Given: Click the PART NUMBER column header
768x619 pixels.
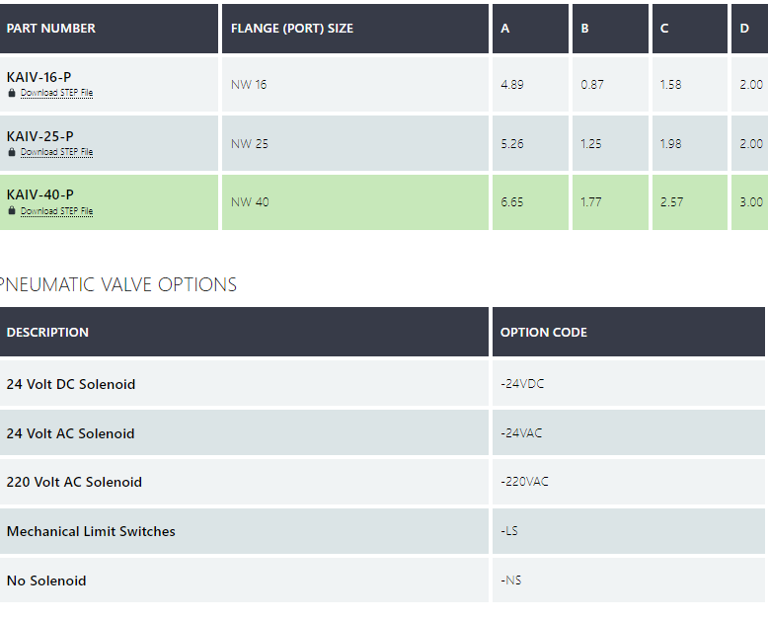Looking at the screenshot, I should pos(51,29).
